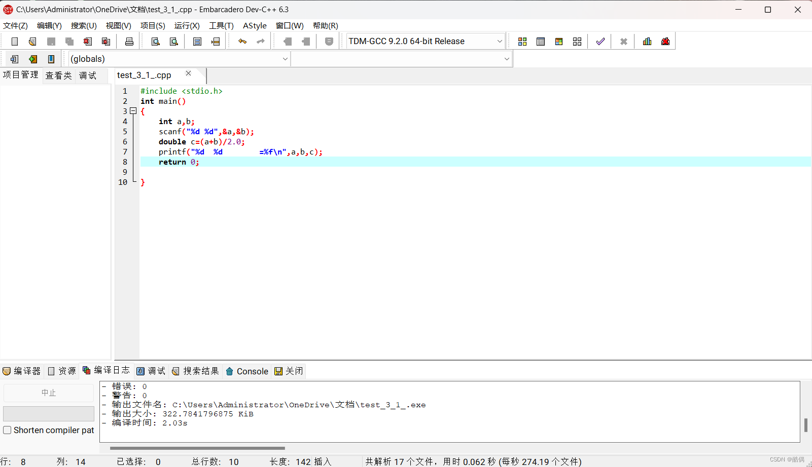This screenshot has width=812, height=467.
Task: Toggle the code fold marker on line 3
Action: coord(133,110)
